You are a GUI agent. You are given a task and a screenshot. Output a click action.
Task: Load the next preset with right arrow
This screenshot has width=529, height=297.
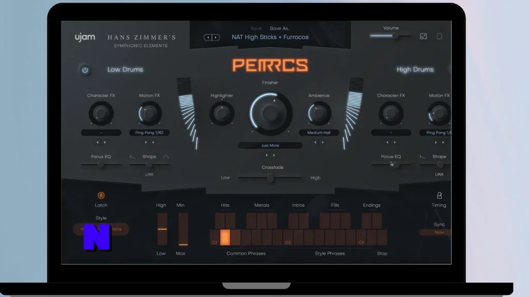click(216, 37)
